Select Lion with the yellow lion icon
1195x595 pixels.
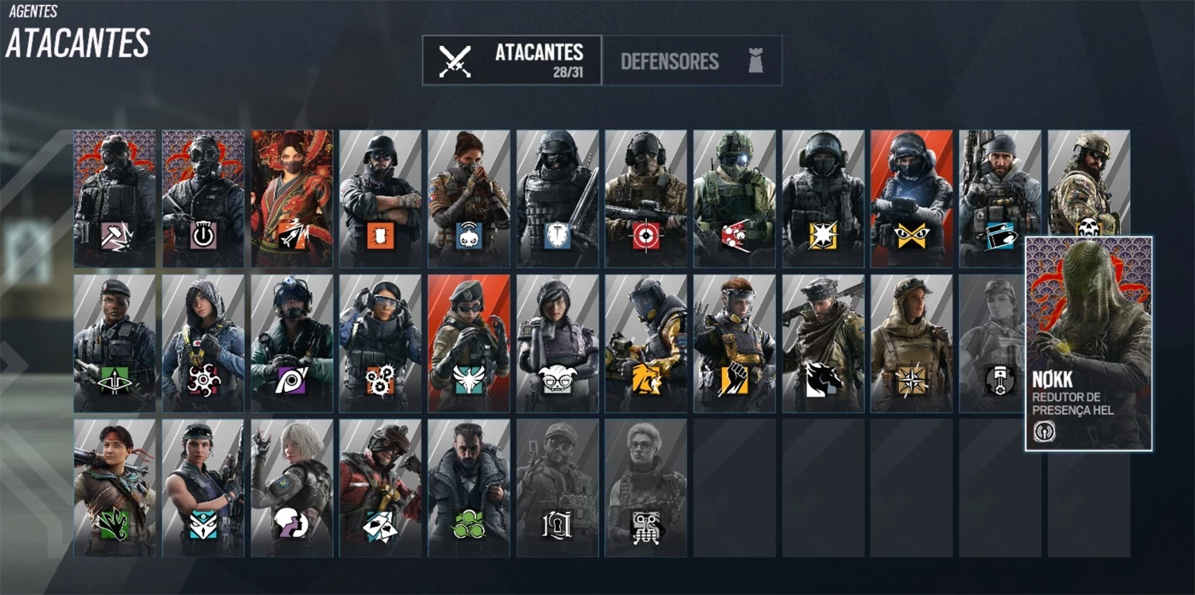pyautogui.click(x=646, y=343)
